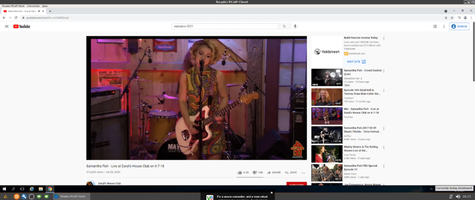The image size is (475, 200).
Task: Click the search magnifier button
Action: tap(284, 26)
